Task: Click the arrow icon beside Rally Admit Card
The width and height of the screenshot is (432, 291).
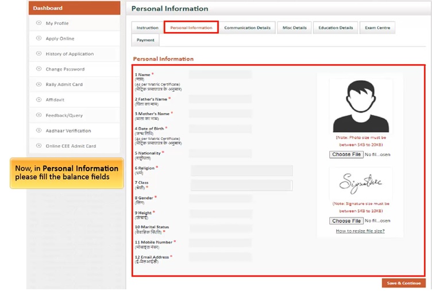Action: click(x=38, y=84)
